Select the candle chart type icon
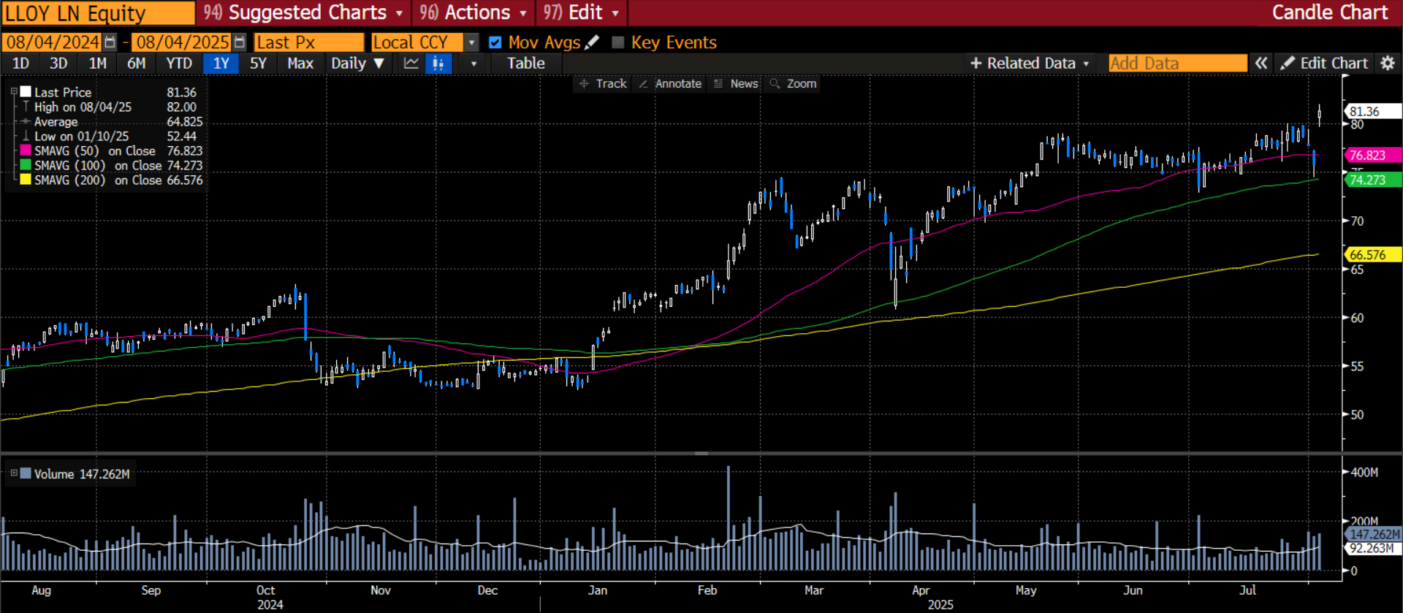The image size is (1403, 613). pos(438,64)
